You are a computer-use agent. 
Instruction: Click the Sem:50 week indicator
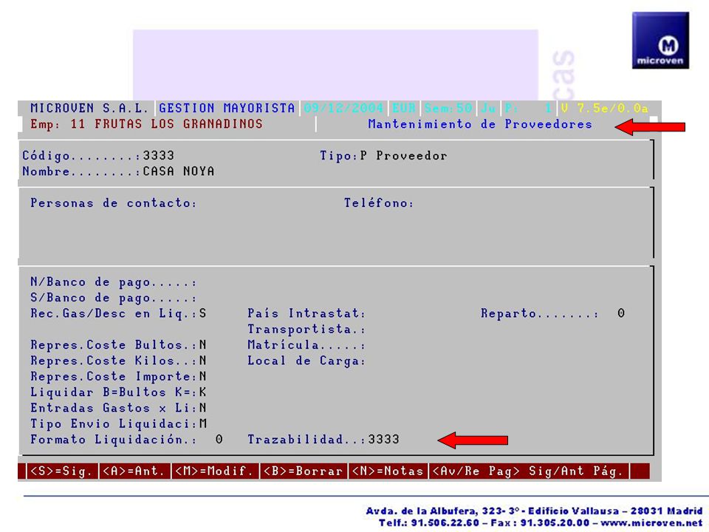(x=448, y=108)
